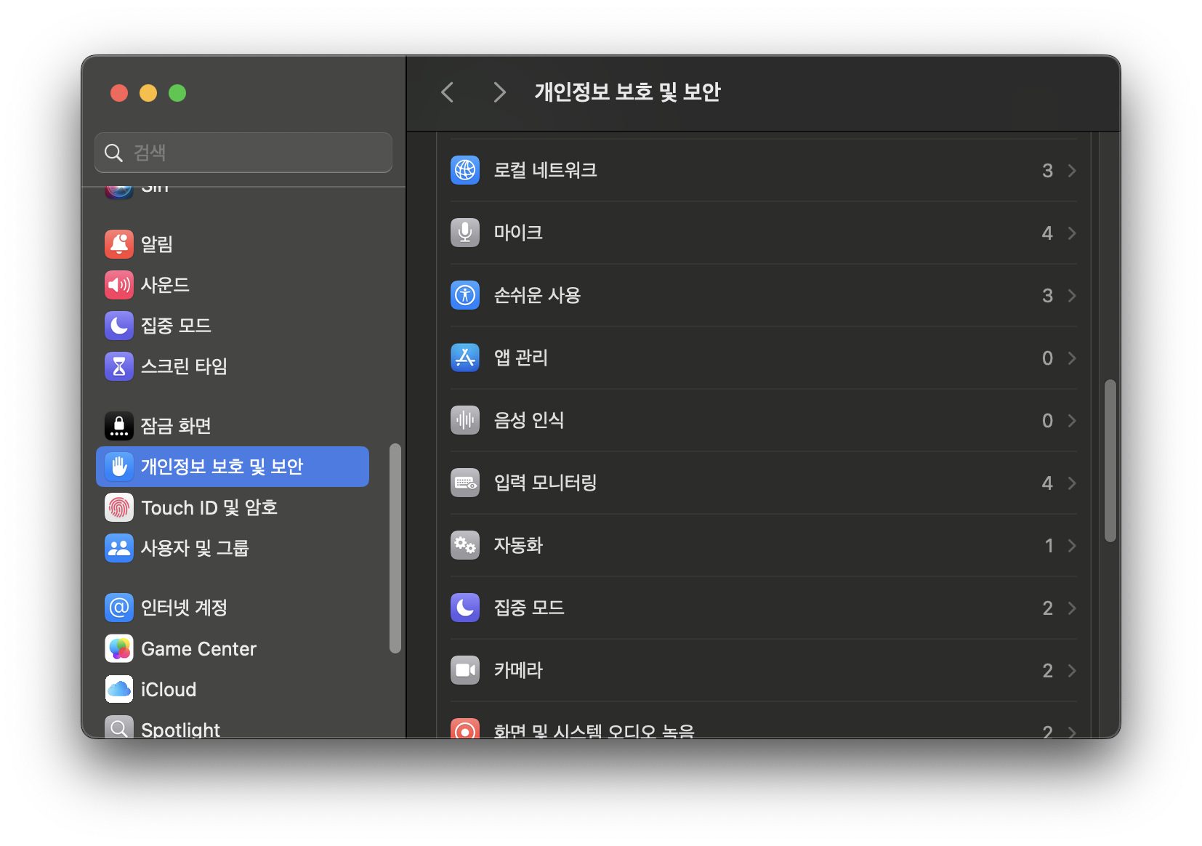
Task: Click the Game Center bubbles icon
Action: point(119,648)
